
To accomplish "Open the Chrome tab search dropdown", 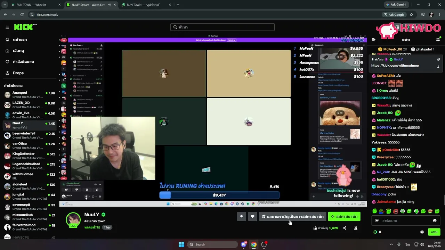I will 5,5.
